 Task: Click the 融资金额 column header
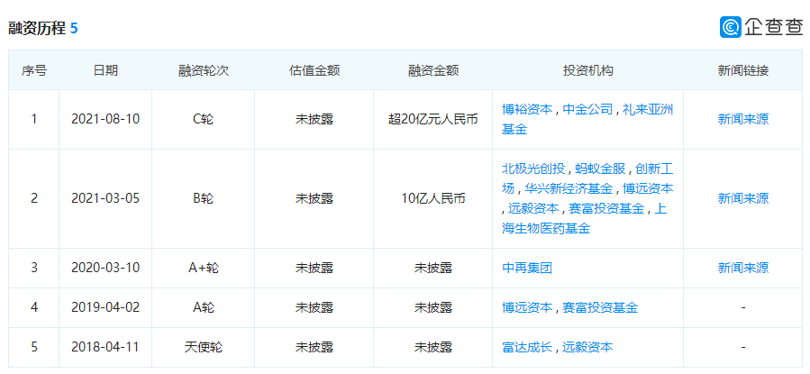pyautogui.click(x=432, y=71)
